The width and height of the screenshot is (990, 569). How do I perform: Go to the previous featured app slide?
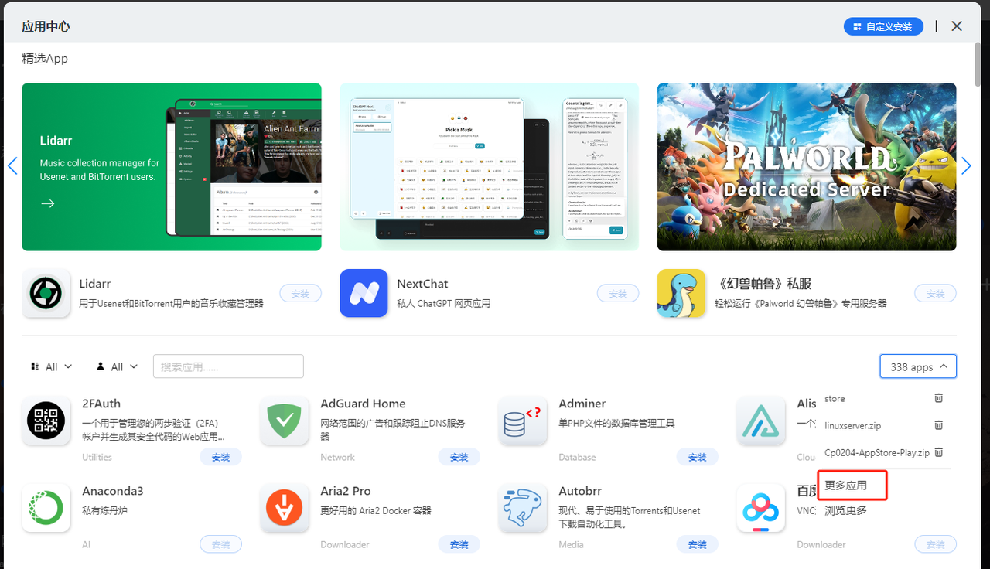point(12,166)
